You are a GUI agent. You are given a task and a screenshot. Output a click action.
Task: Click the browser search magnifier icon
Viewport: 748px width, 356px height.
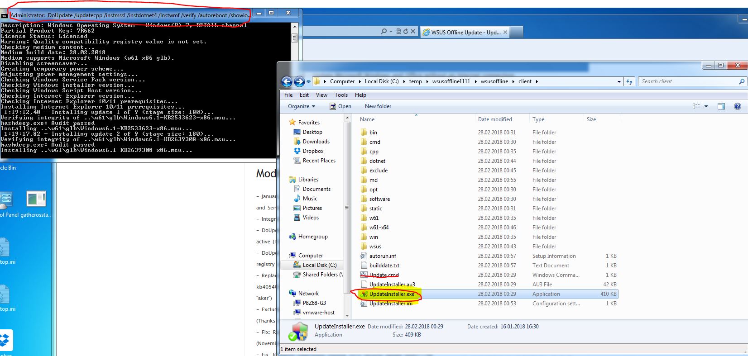384,32
